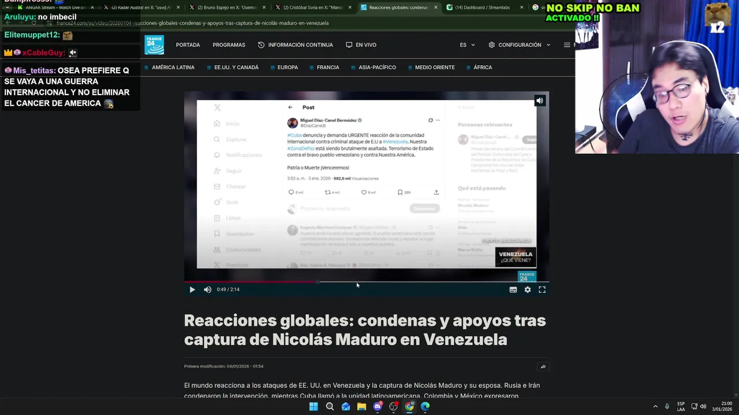Open network settings in system tray
Viewport: 739px width, 415px height.
694,406
